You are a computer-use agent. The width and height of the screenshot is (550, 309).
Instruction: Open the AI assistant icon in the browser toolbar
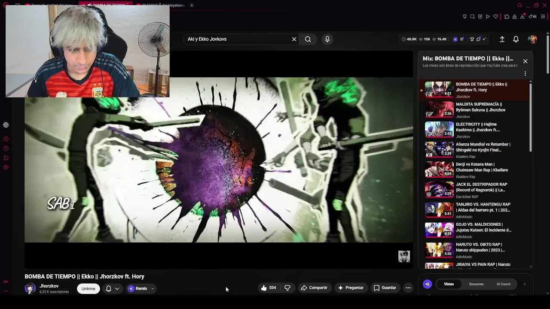pyautogui.click(x=533, y=17)
